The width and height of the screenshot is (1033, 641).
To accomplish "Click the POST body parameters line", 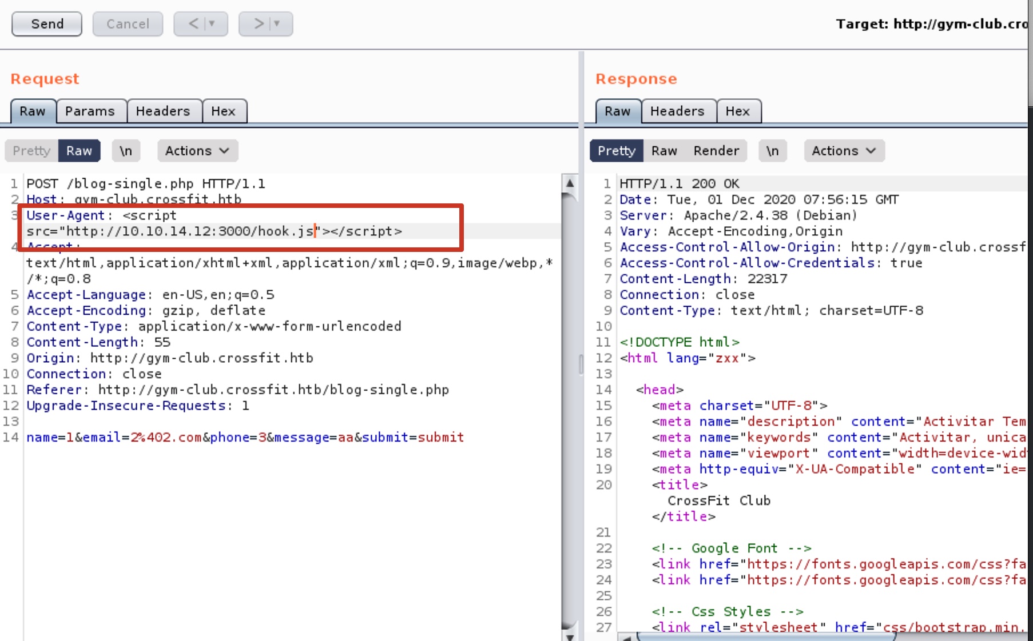I will 245,438.
